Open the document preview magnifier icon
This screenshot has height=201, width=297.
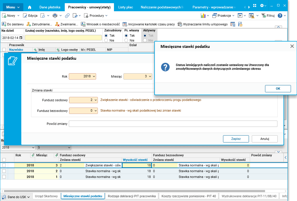coord(43,16)
